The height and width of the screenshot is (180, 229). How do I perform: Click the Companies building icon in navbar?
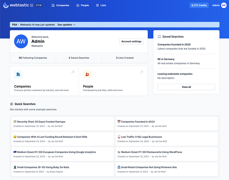[53, 5]
